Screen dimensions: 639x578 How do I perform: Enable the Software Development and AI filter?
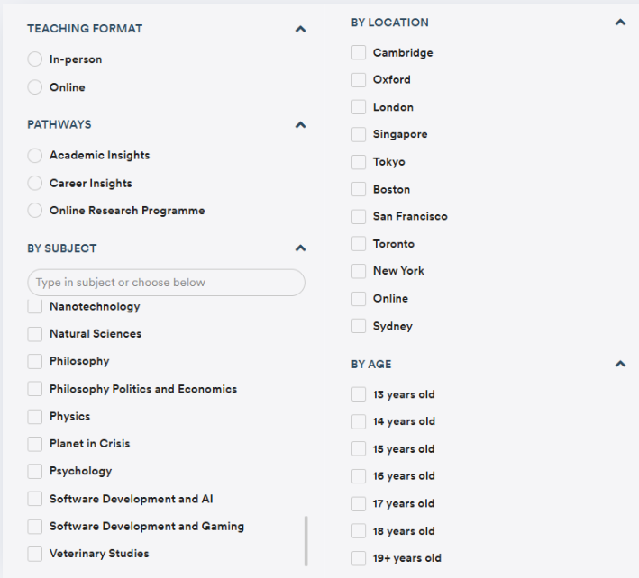[x=35, y=499]
